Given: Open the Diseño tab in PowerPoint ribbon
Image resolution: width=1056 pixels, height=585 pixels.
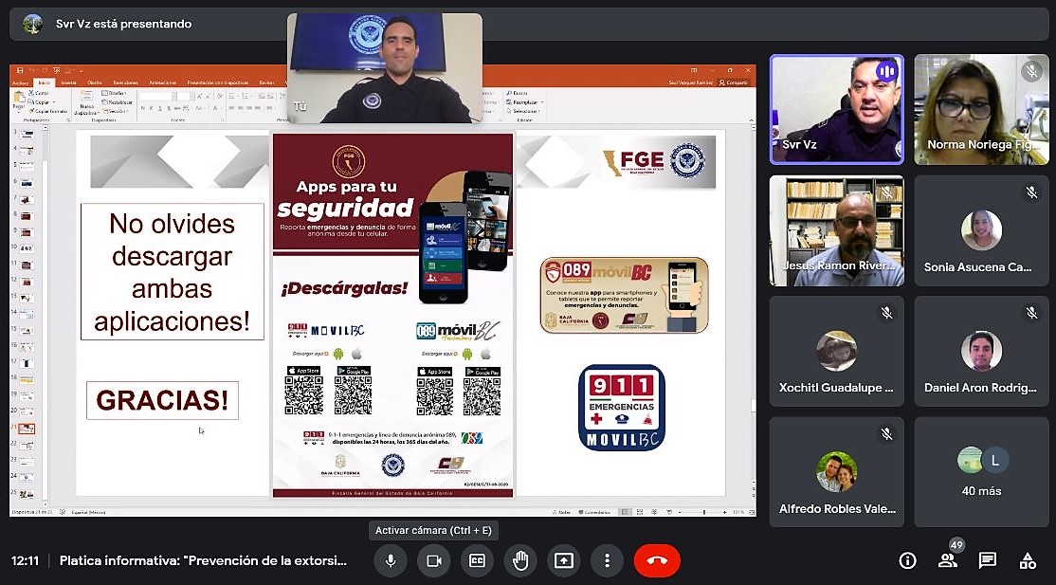Looking at the screenshot, I should tap(95, 82).
